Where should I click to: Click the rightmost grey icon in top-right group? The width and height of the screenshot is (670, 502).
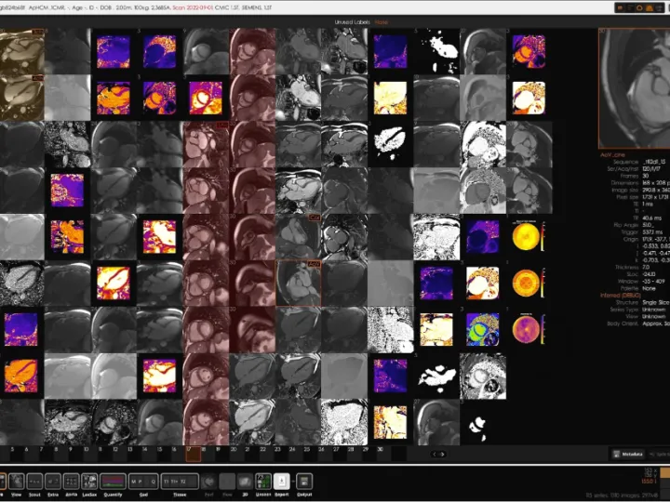point(660,7)
